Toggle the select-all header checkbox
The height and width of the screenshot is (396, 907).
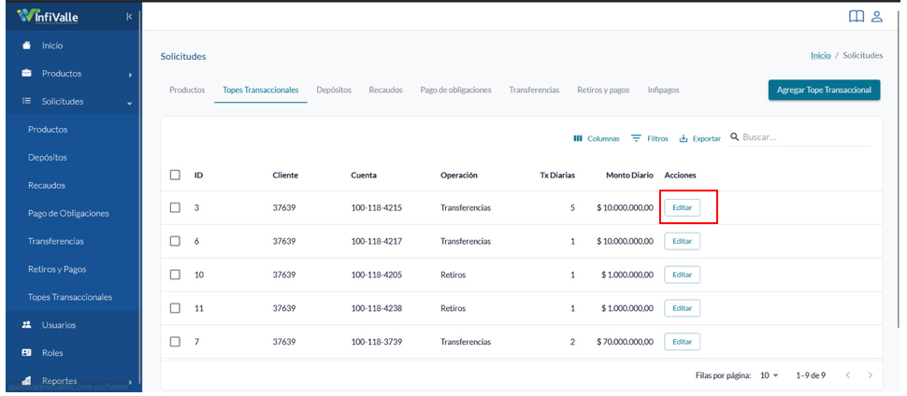click(x=175, y=175)
